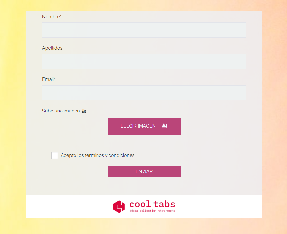Click the #data_collection_that_works tagline
This screenshot has height=234, width=287.
(152, 211)
